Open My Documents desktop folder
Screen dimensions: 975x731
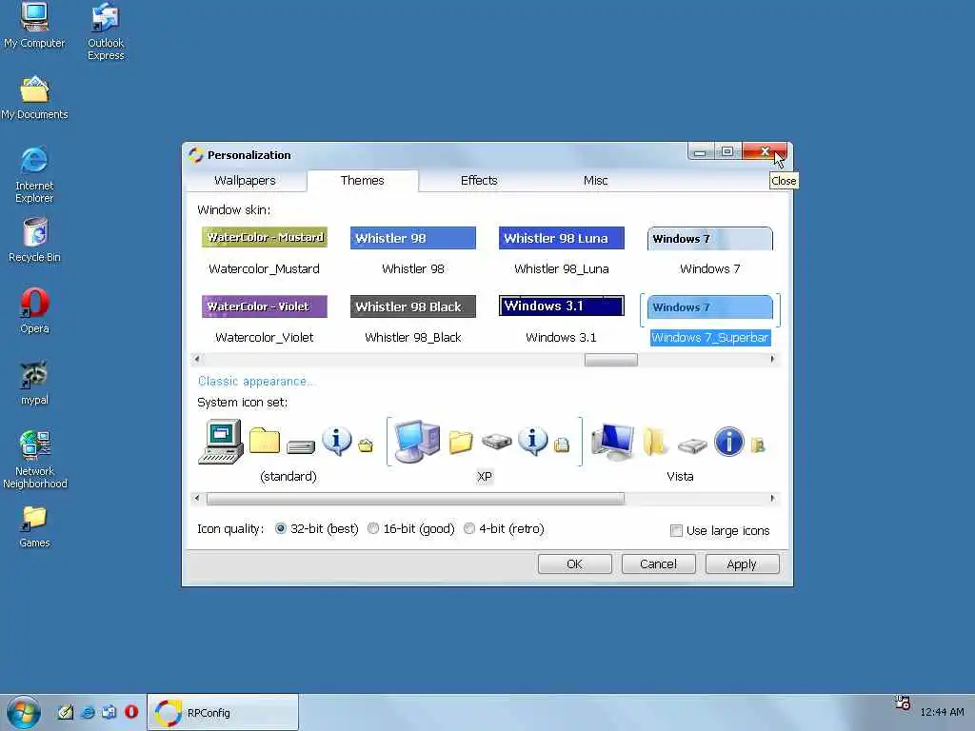[x=34, y=98]
